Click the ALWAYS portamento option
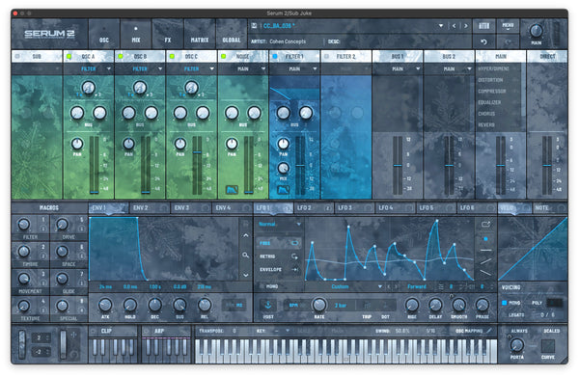This screenshot has width=579, height=377. click(519, 331)
